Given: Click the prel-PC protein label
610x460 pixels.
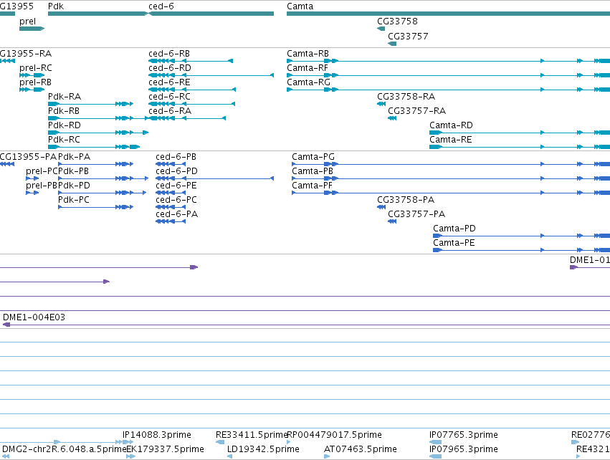Looking at the screenshot, I should (42, 171).
